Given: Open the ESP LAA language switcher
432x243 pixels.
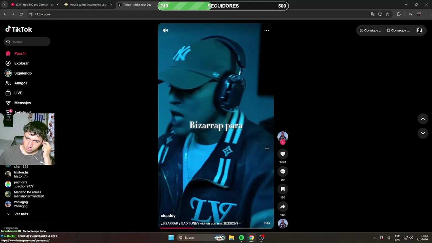Looking at the screenshot, I should click(397, 238).
